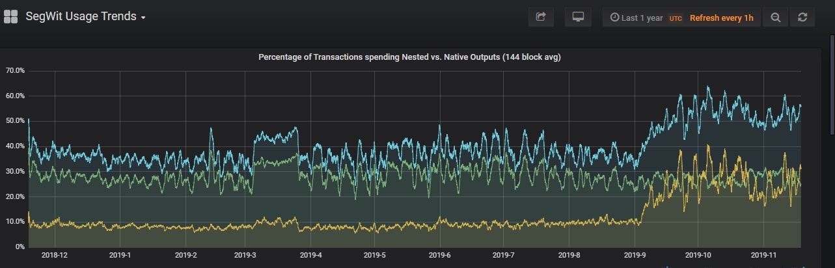Click the share dashboard icon
Image resolution: width=835 pixels, height=268 pixels.
(x=541, y=18)
